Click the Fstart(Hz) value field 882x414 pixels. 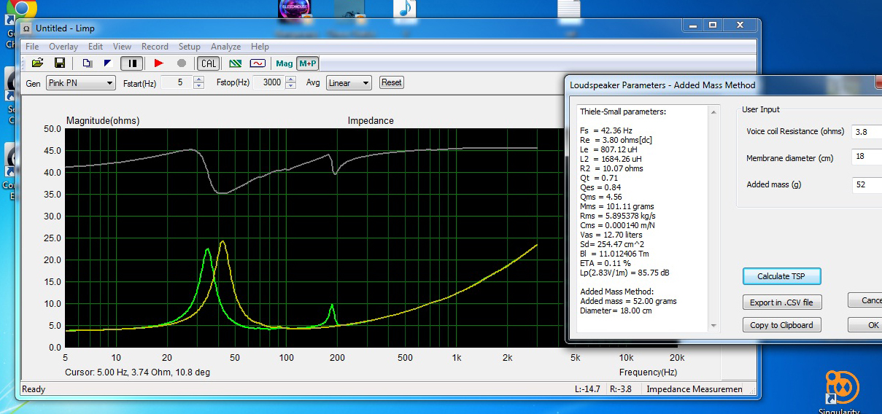pyautogui.click(x=177, y=83)
